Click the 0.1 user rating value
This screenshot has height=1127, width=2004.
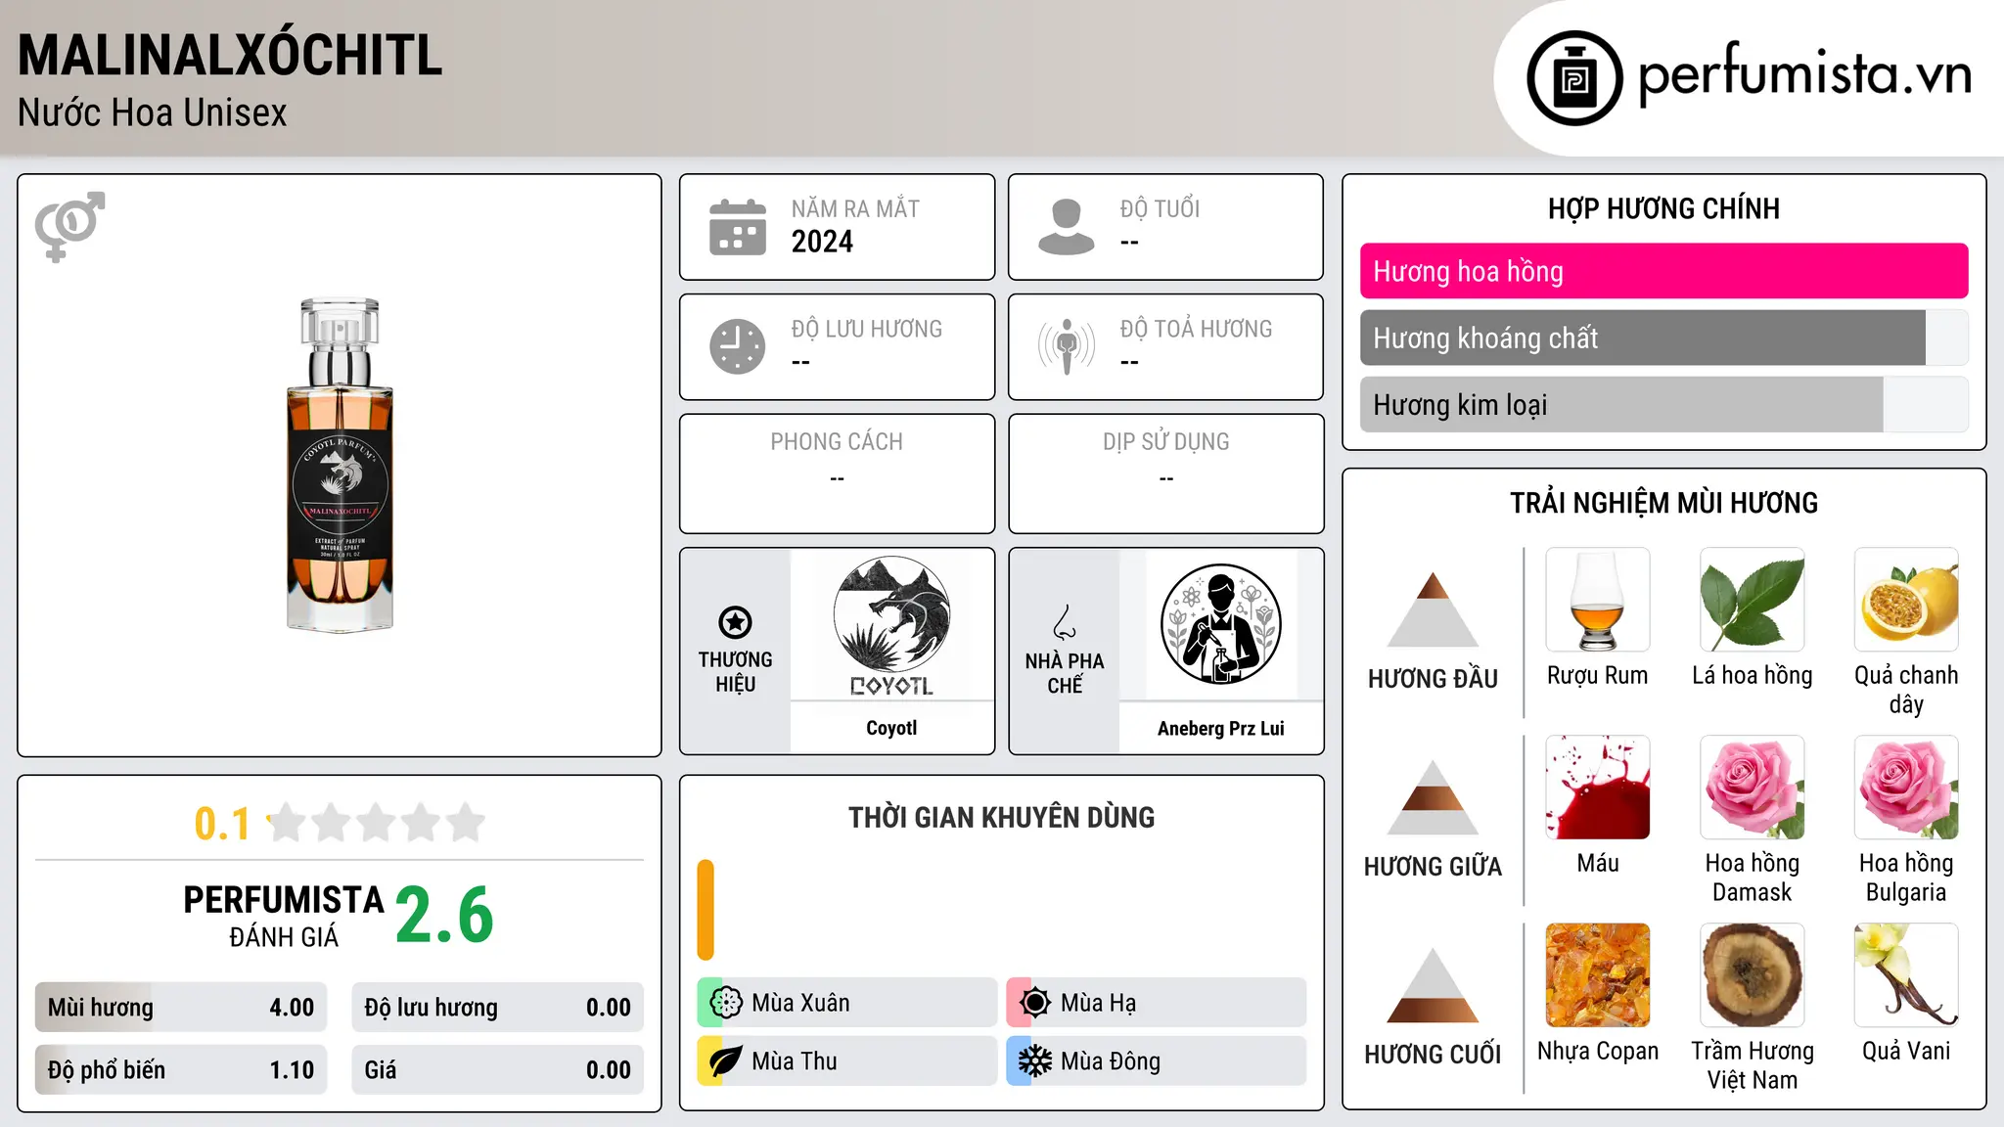[x=222, y=824]
